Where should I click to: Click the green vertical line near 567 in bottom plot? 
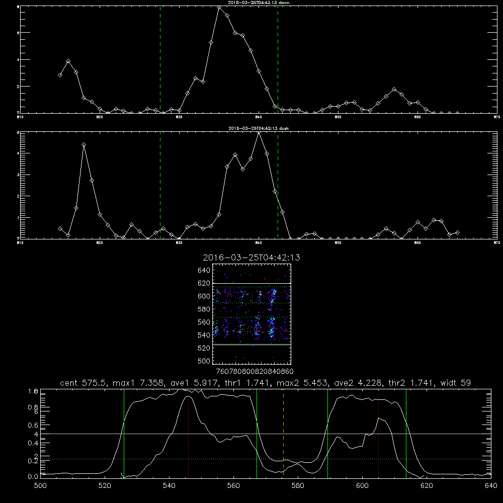[257, 433]
